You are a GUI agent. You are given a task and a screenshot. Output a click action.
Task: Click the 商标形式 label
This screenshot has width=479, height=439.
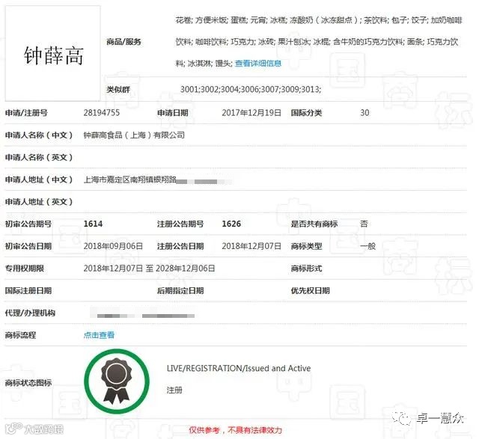306,268
